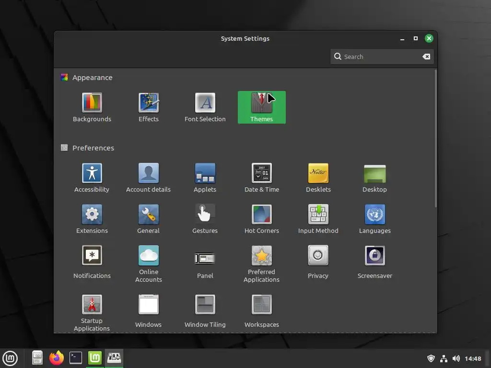Maximize the System Settings window
This screenshot has height=368, width=491.
[416, 38]
